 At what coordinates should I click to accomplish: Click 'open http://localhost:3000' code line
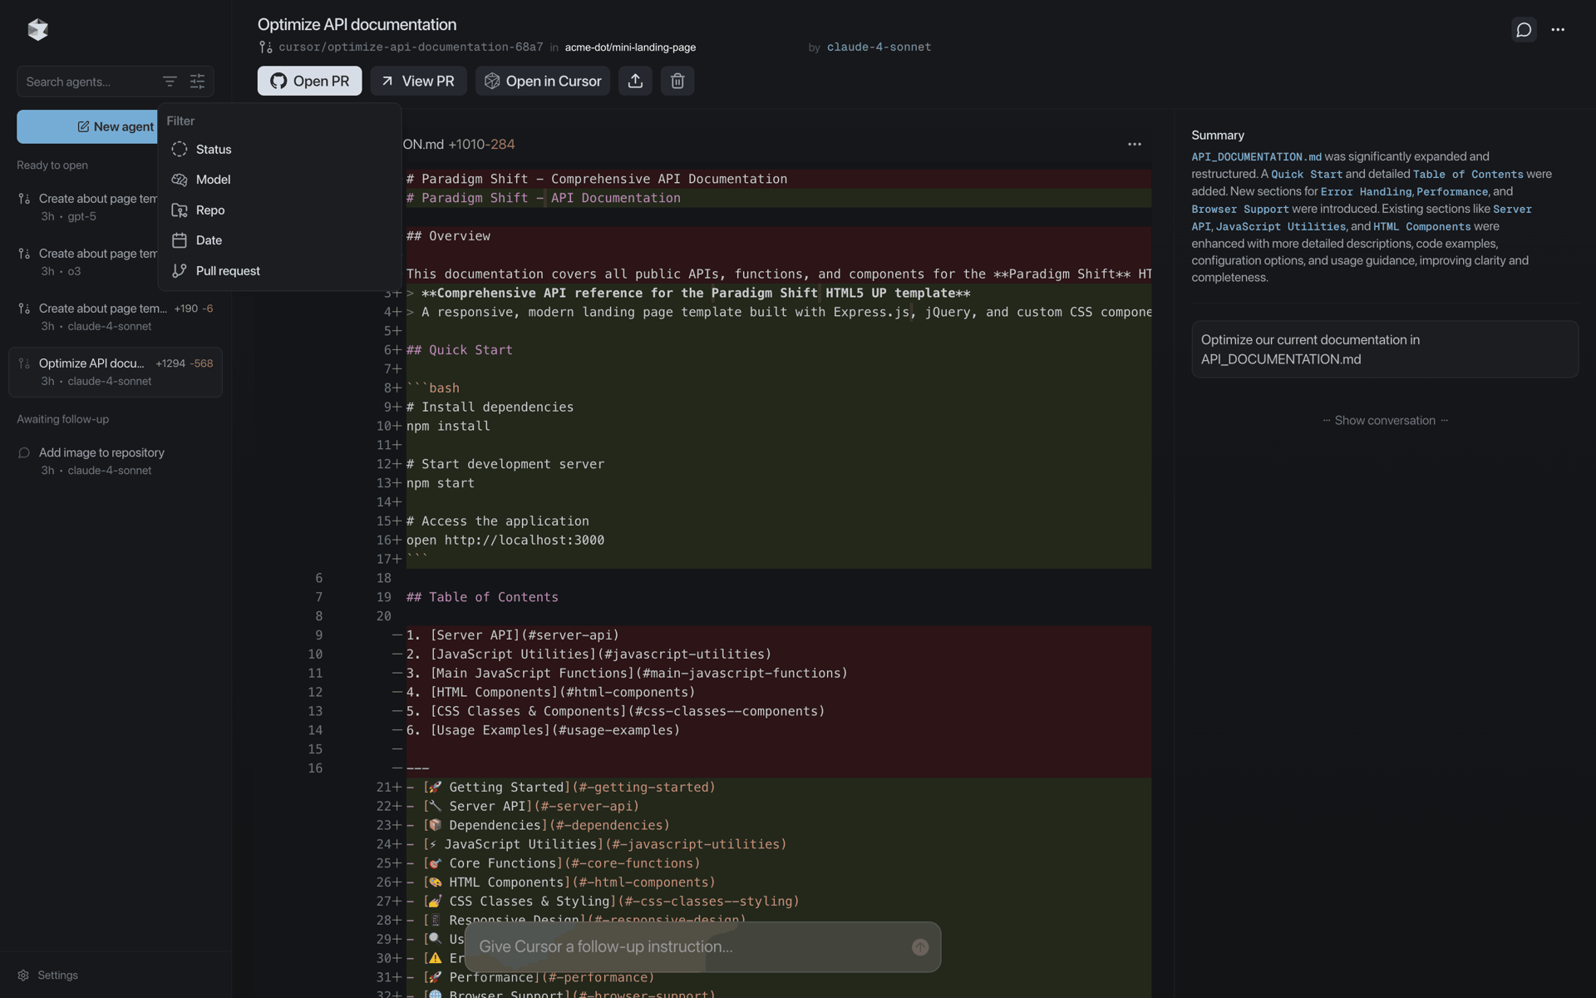point(505,540)
